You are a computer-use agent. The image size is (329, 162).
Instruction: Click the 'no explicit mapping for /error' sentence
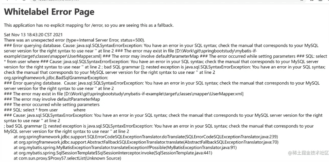pyautogui.click(x=89, y=26)
